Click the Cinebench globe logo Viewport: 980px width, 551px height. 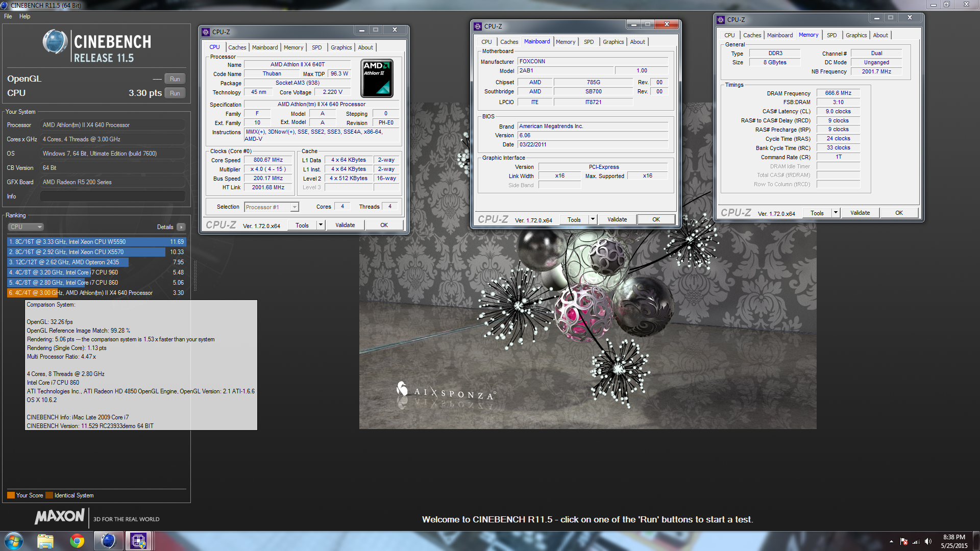tap(55, 42)
